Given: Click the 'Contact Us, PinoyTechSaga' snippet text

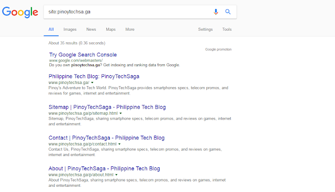Looking at the screenshot, I should coord(135,152).
